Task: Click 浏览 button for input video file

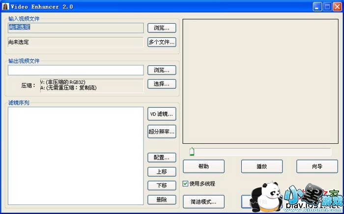Action: pos(162,28)
